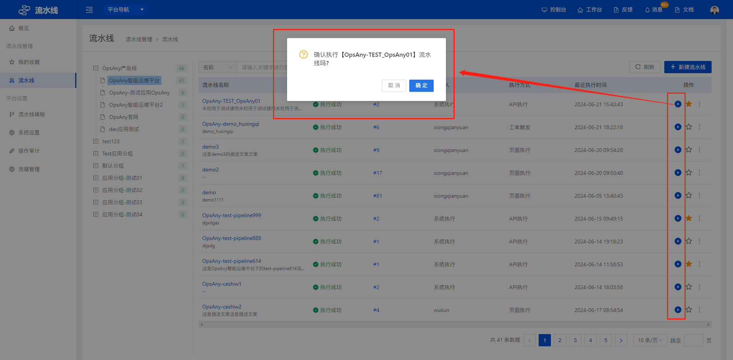The image size is (733, 360).
Task: Open the user avatar menu
Action: click(715, 10)
